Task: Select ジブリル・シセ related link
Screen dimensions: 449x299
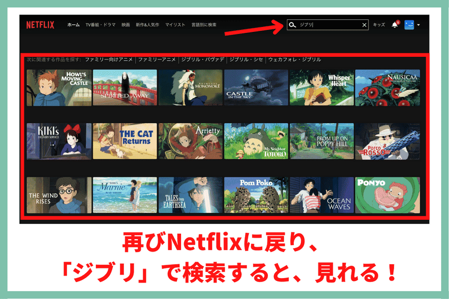Action: point(246,59)
